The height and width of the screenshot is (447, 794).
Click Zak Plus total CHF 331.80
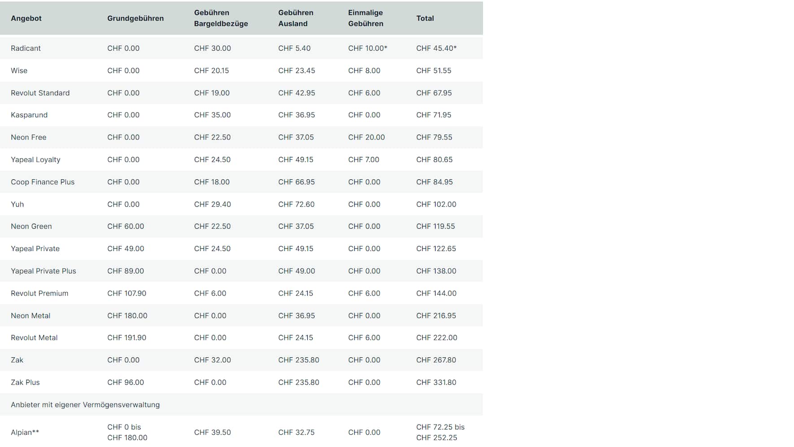(436, 382)
